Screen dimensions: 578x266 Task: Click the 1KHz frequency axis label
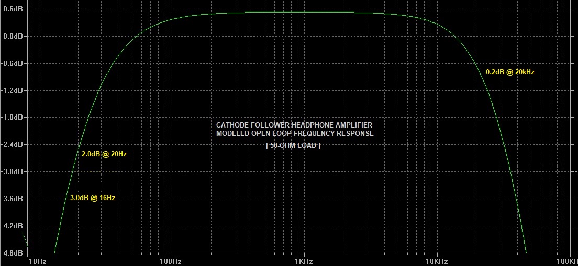point(304,262)
